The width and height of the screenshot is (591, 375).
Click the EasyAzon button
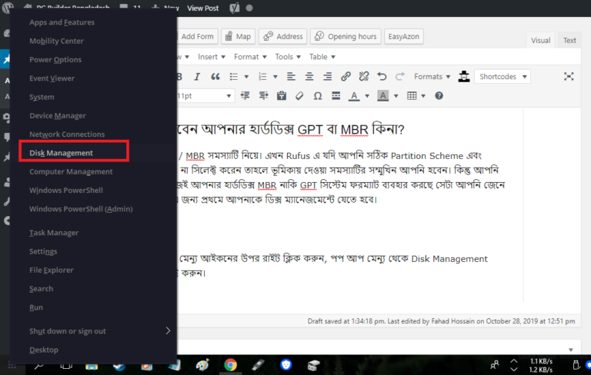click(x=404, y=37)
